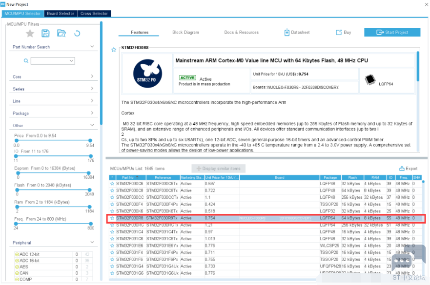430x285 pixels.
Task: Sort list by Package column header
Action: [330, 177]
